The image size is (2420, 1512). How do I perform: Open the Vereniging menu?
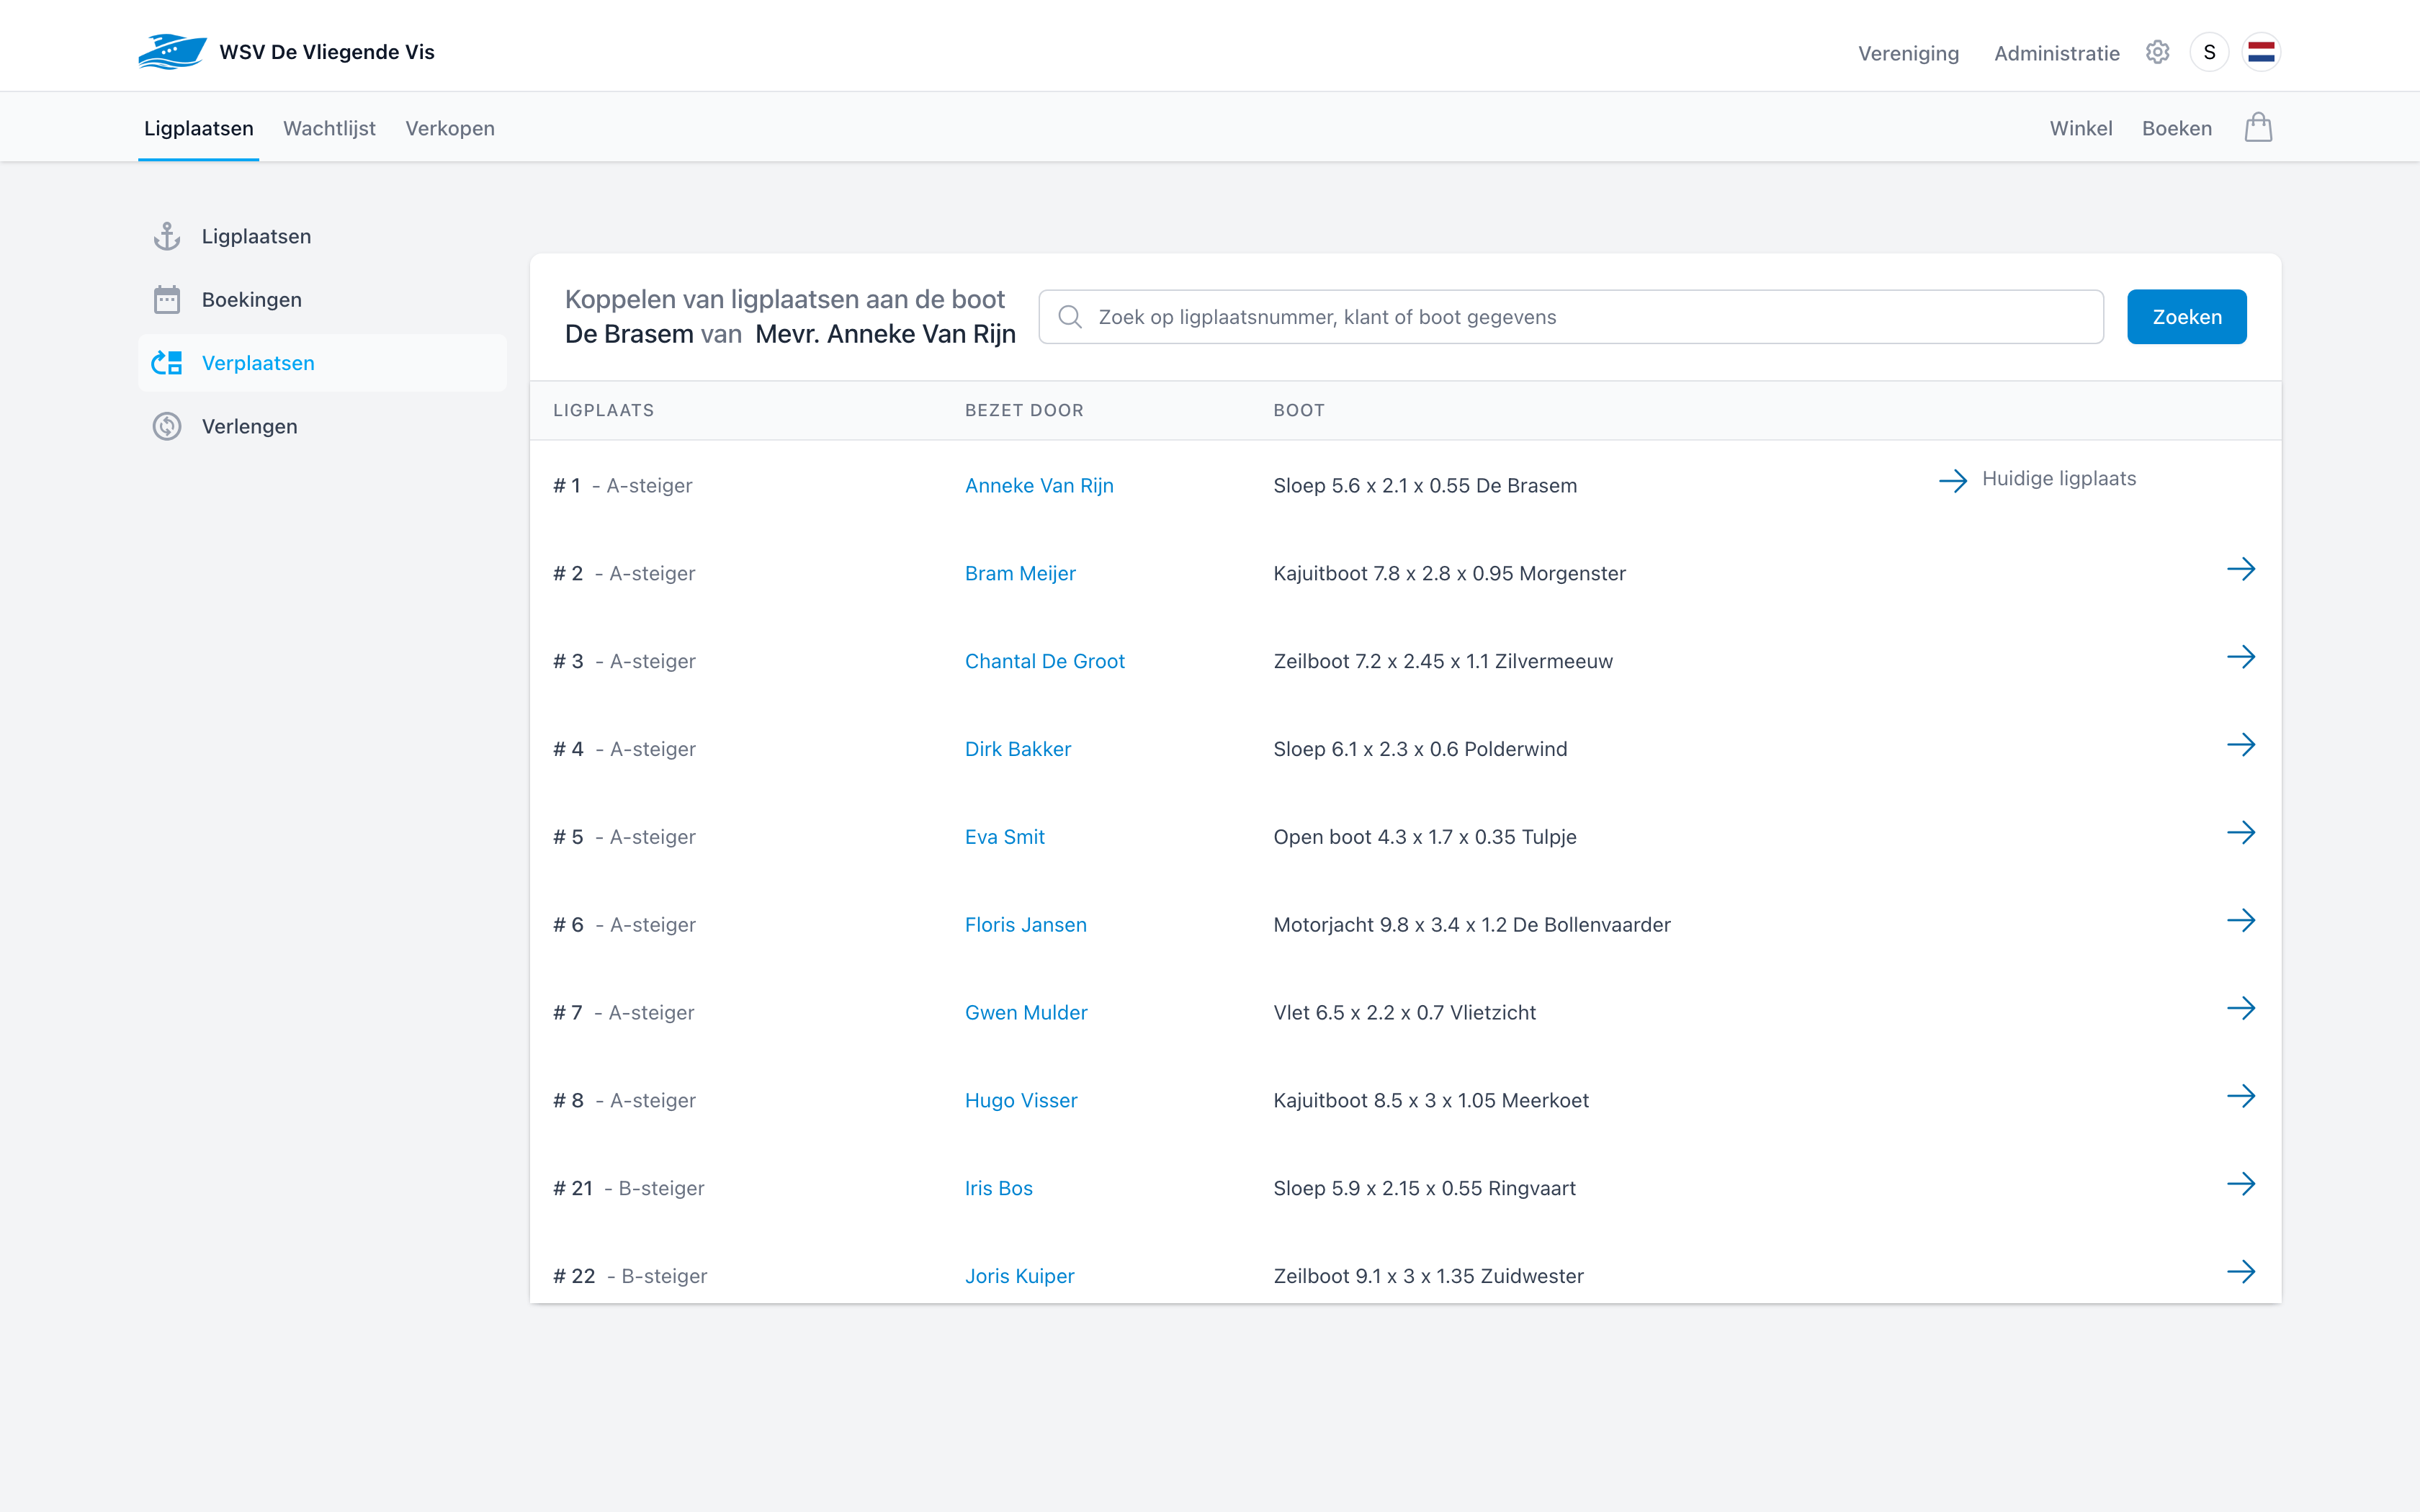pyautogui.click(x=1908, y=53)
